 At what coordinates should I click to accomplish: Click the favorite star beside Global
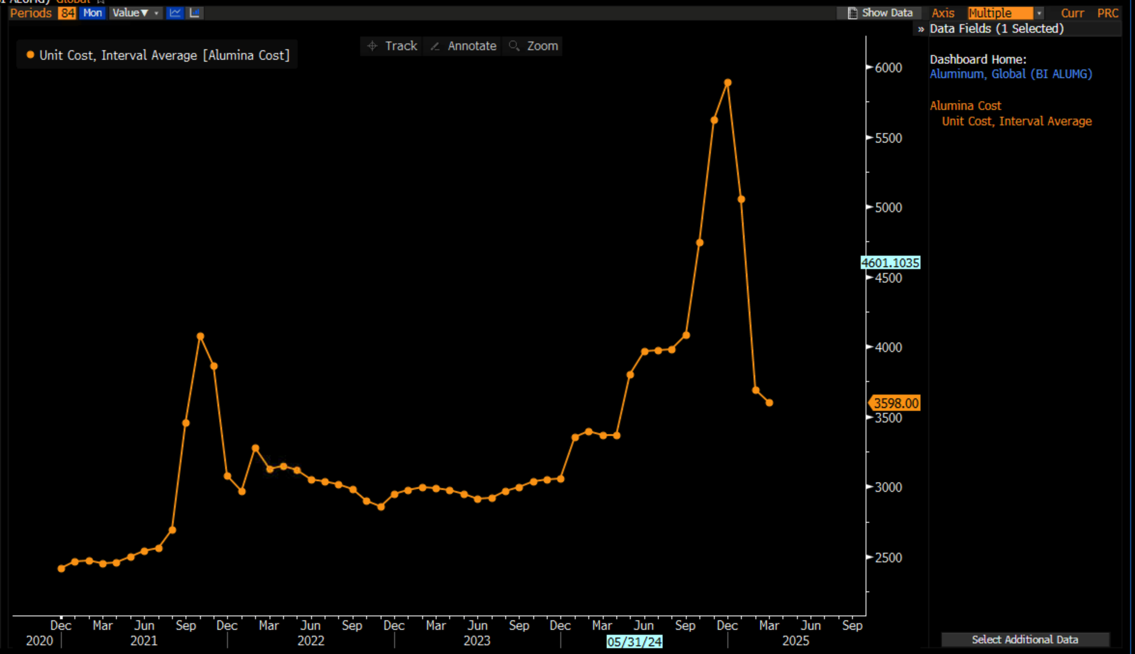(x=100, y=1)
